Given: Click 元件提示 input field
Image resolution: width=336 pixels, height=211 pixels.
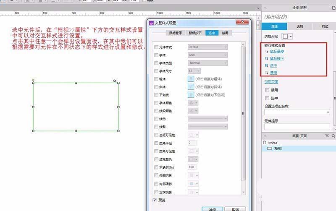Looking at the screenshot, I should (x=297, y=127).
